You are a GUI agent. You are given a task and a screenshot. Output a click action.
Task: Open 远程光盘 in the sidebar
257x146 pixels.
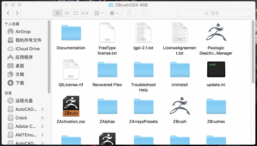pyautogui.click(x=20, y=101)
